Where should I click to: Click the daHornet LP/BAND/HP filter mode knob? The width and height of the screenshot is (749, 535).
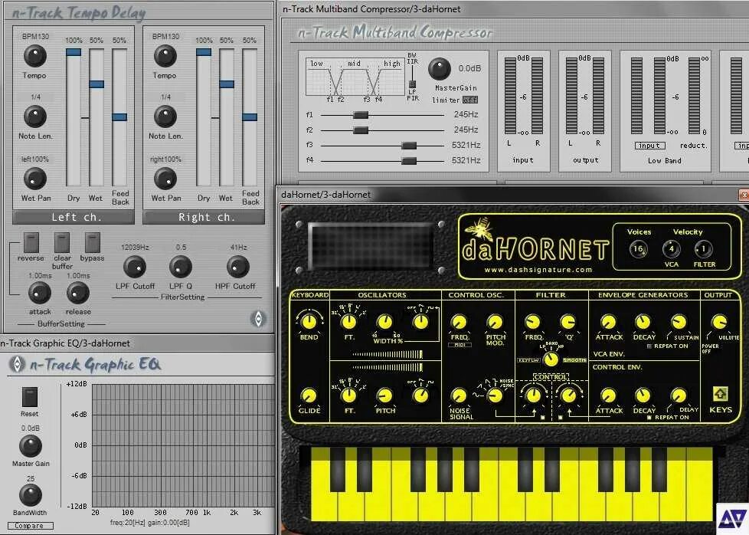click(x=551, y=359)
